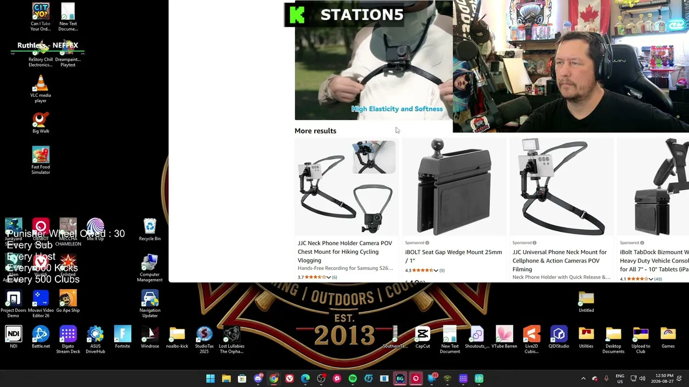Image resolution: width=689 pixels, height=387 pixels.
Task: Select the Desktop Documents folder icon
Action: [x=614, y=340]
